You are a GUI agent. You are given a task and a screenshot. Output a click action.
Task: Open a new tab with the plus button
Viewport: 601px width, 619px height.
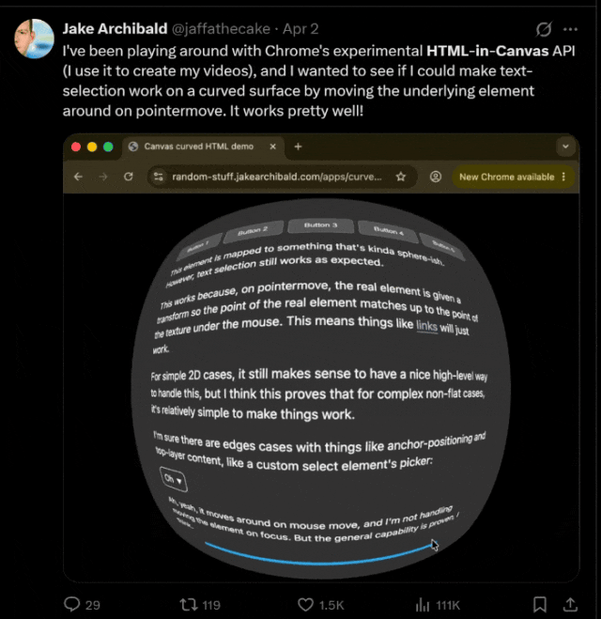(299, 147)
